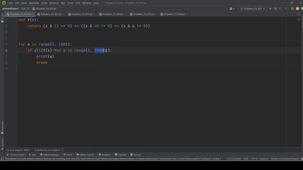
Task: Open the editor tabs more options menu
Action: [299, 14]
